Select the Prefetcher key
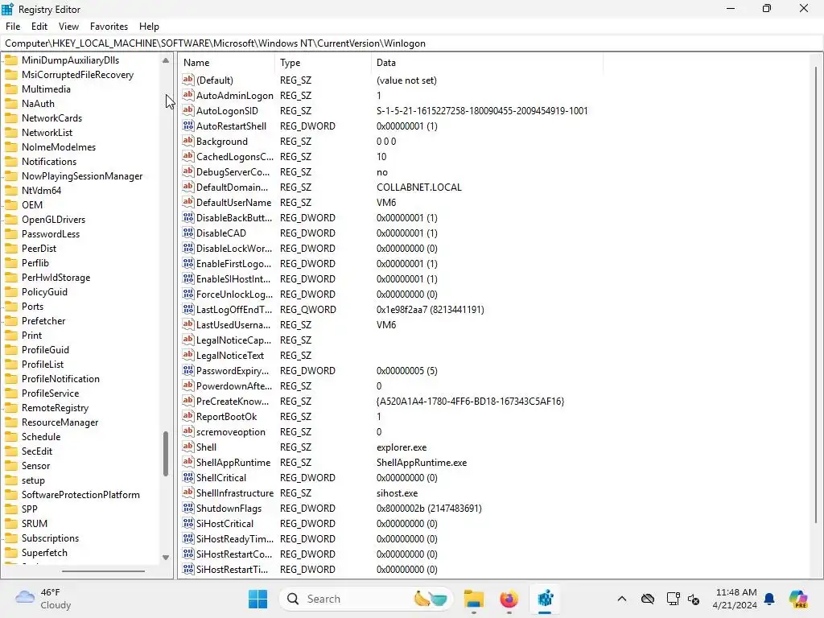 click(43, 320)
